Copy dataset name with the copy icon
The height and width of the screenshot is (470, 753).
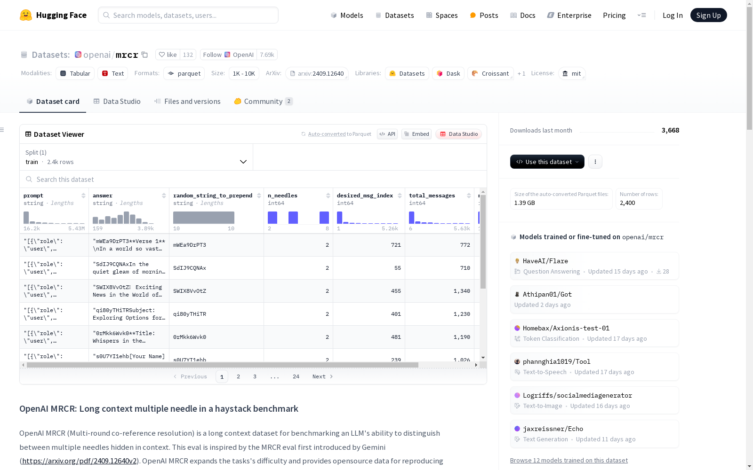click(145, 55)
